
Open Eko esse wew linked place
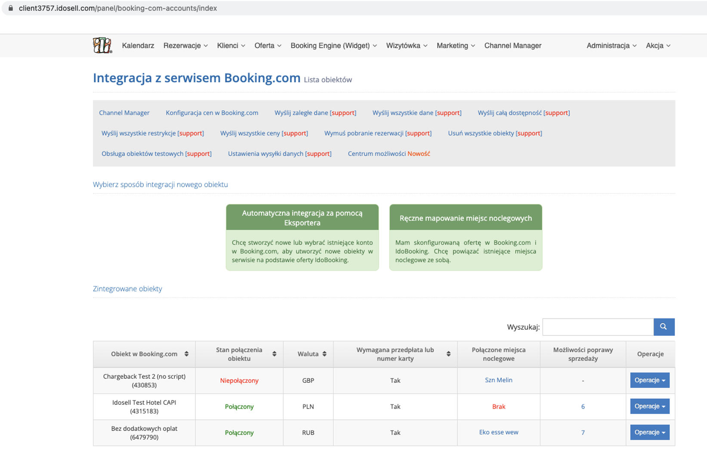click(x=499, y=432)
